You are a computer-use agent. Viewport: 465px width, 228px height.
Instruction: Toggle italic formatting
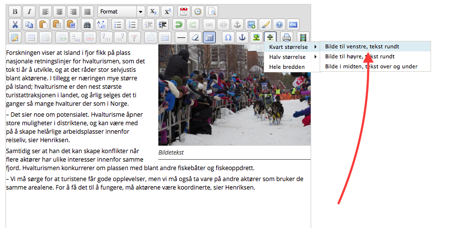coord(29,11)
